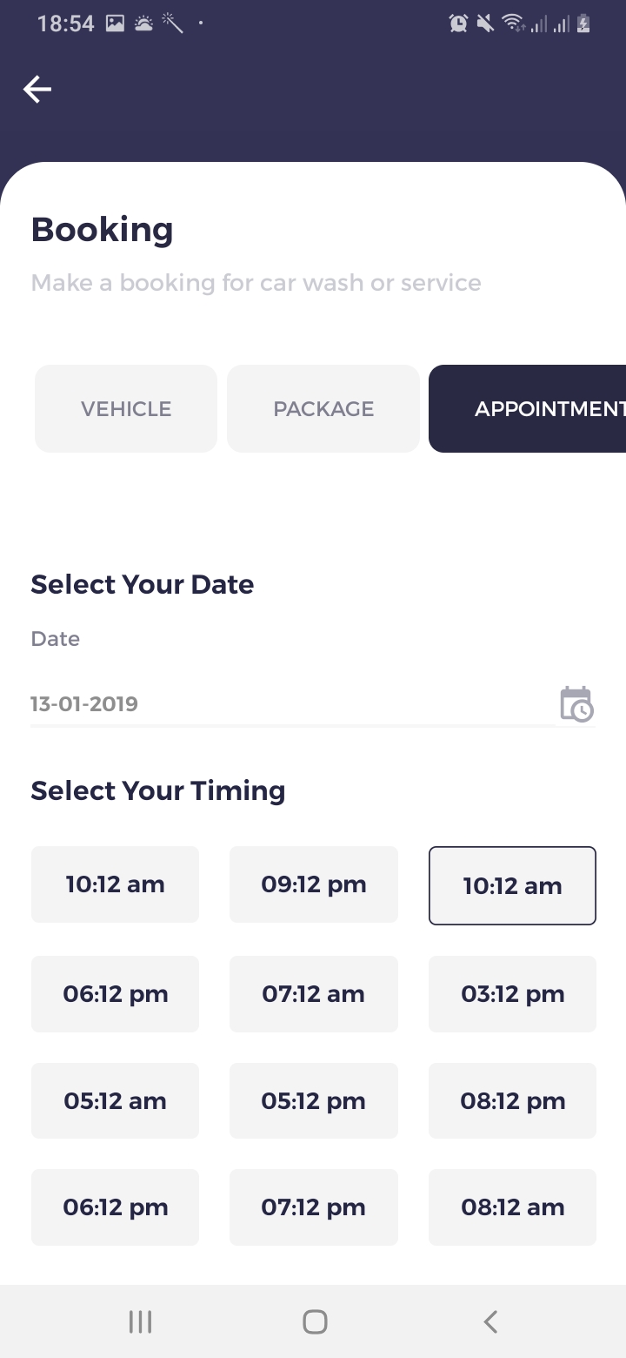The image size is (626, 1358).
Task: Switch to the VEHICLE tab
Action: pyautogui.click(x=126, y=408)
